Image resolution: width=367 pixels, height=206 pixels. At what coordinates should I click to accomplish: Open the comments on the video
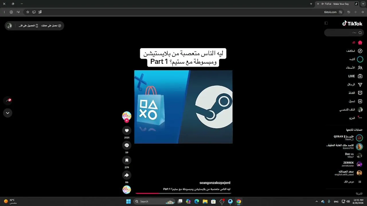127,145
